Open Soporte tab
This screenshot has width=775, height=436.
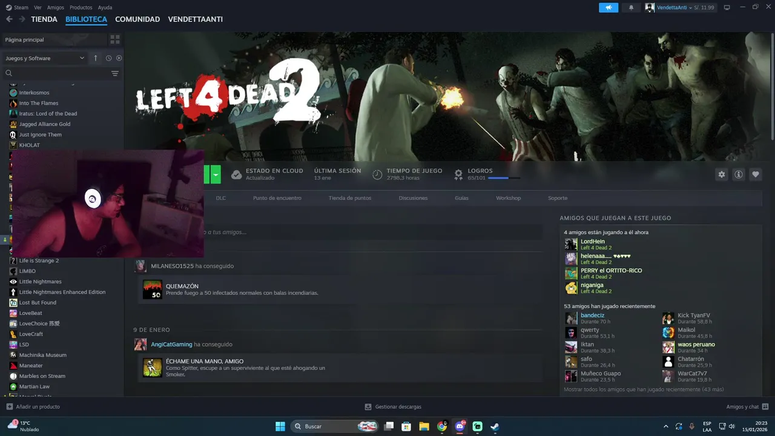(558, 198)
